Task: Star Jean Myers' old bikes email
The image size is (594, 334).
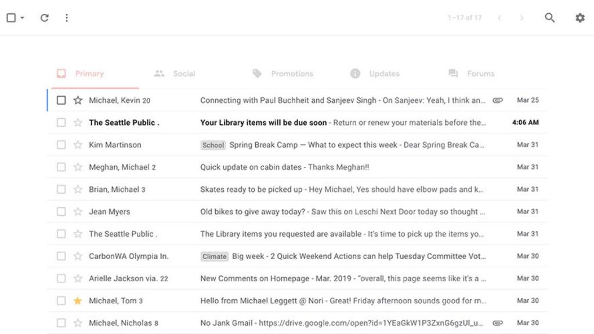Action: pyautogui.click(x=78, y=211)
